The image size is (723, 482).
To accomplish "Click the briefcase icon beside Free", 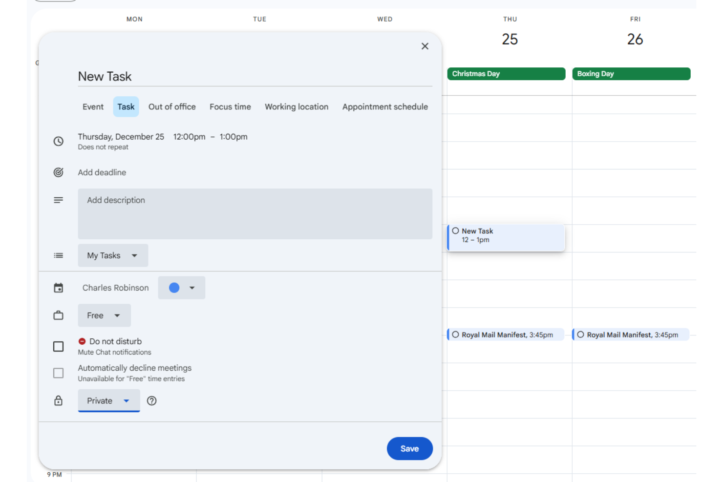I will click(x=58, y=315).
